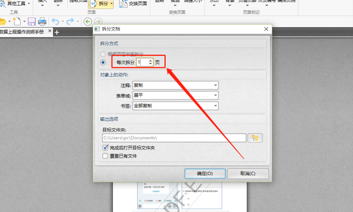The image size is (353, 212).
Task: Click the undo arrow icon
Action: (x=55, y=22)
